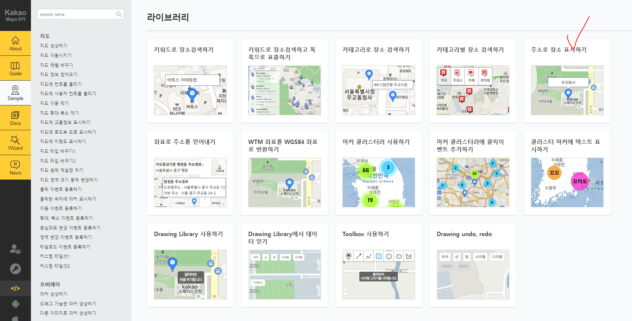Click 지도 확대 축소 막기 link
This screenshot has width=632, height=321.
pos(59,113)
